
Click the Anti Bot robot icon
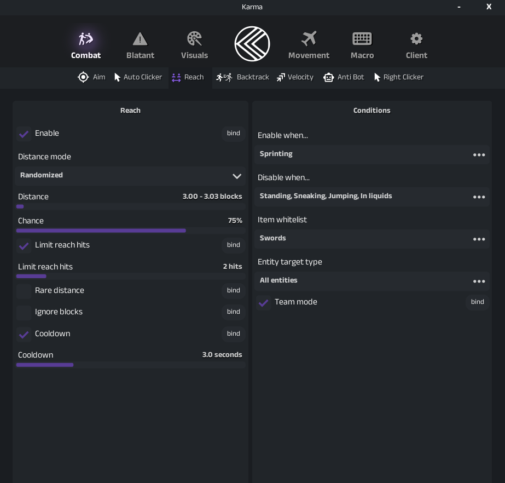(328, 78)
